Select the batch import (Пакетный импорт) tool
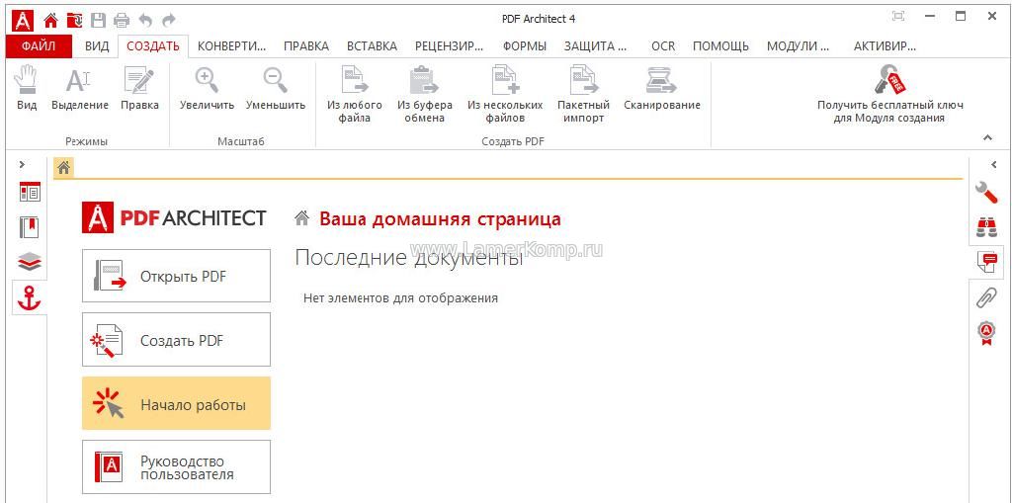This screenshot has height=503, width=1012. [x=583, y=83]
